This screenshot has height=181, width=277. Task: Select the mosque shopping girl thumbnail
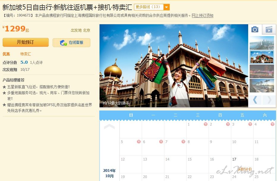click(262, 57)
